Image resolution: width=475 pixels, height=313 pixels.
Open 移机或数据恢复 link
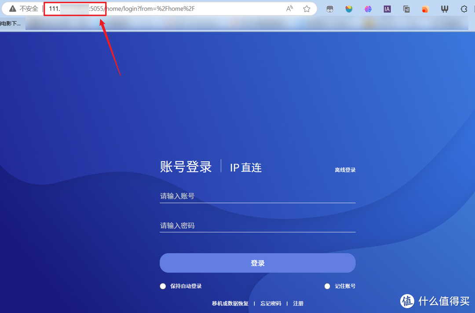[230, 303]
